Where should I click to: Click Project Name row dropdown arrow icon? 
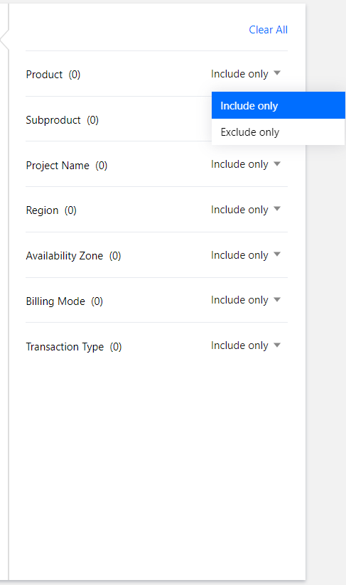(277, 163)
